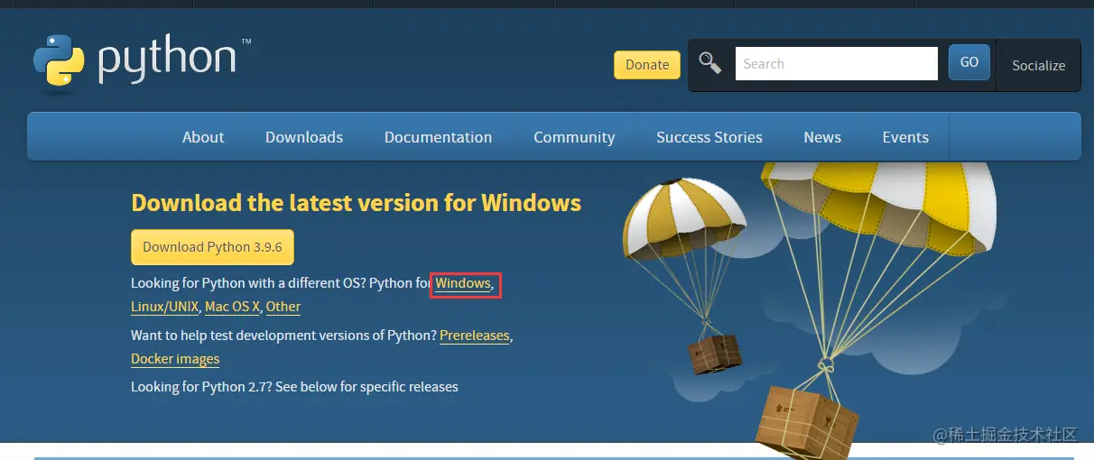This screenshot has width=1094, height=460.
Task: Open the Socialize menu
Action: pos(1038,65)
